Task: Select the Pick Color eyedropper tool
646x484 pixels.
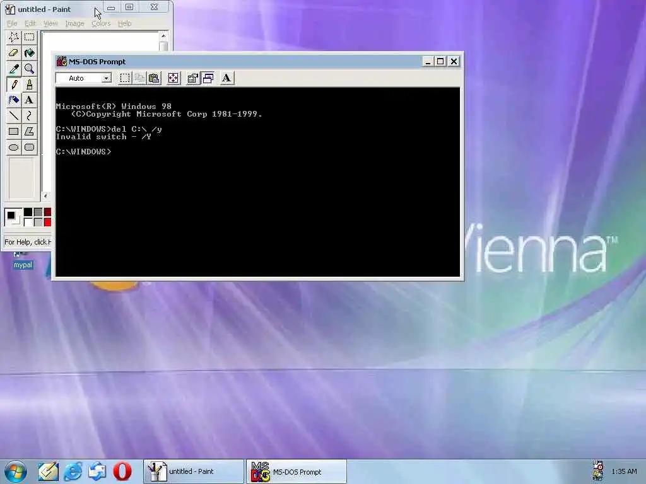Action: pyautogui.click(x=14, y=69)
